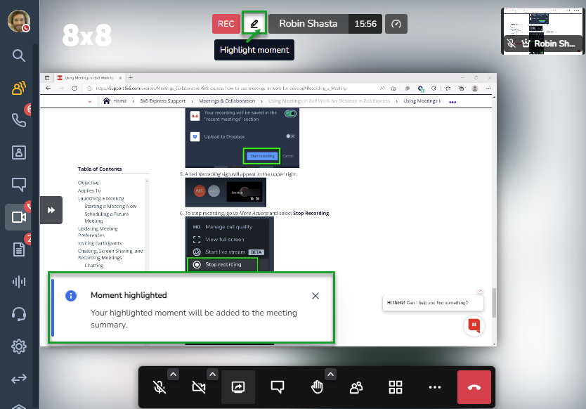Toggle tile view grid icon
586x409 pixels.
(396, 387)
